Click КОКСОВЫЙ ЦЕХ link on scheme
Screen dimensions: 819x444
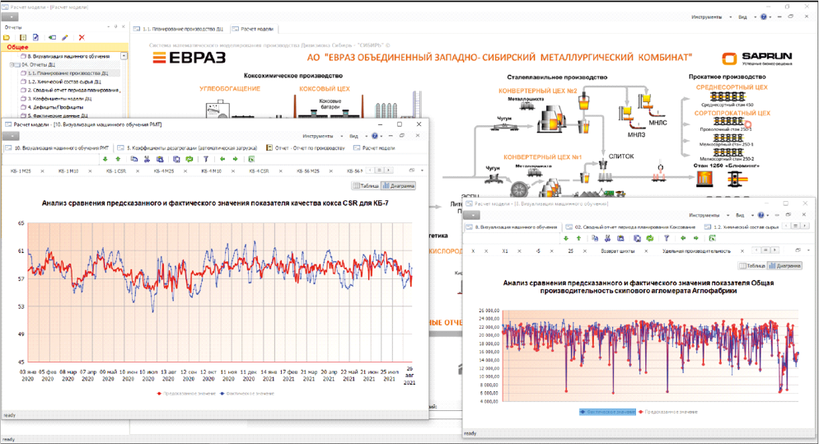click(x=325, y=89)
